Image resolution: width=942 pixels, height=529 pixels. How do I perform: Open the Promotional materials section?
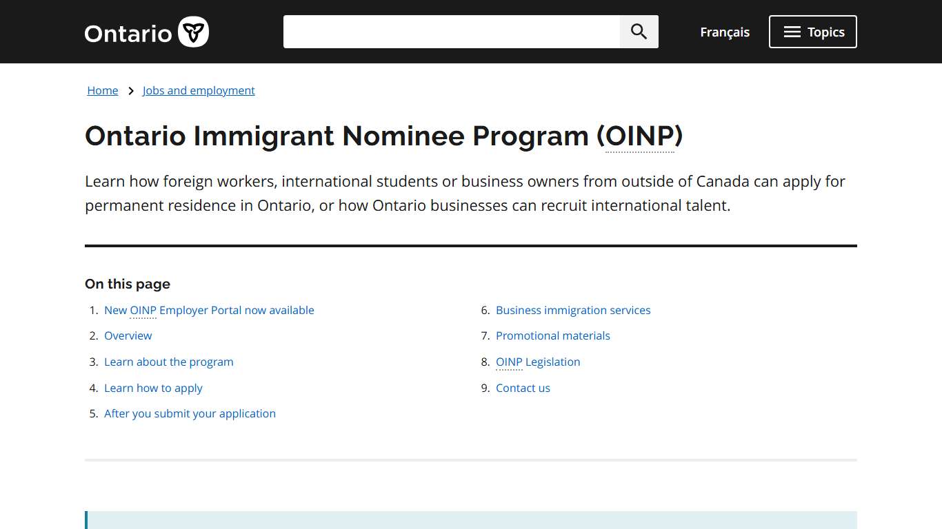point(552,335)
